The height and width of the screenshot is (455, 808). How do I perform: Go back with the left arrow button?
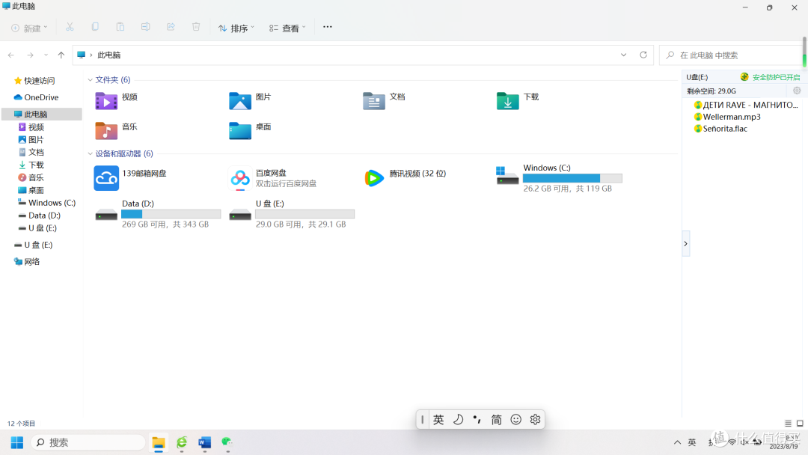10,55
